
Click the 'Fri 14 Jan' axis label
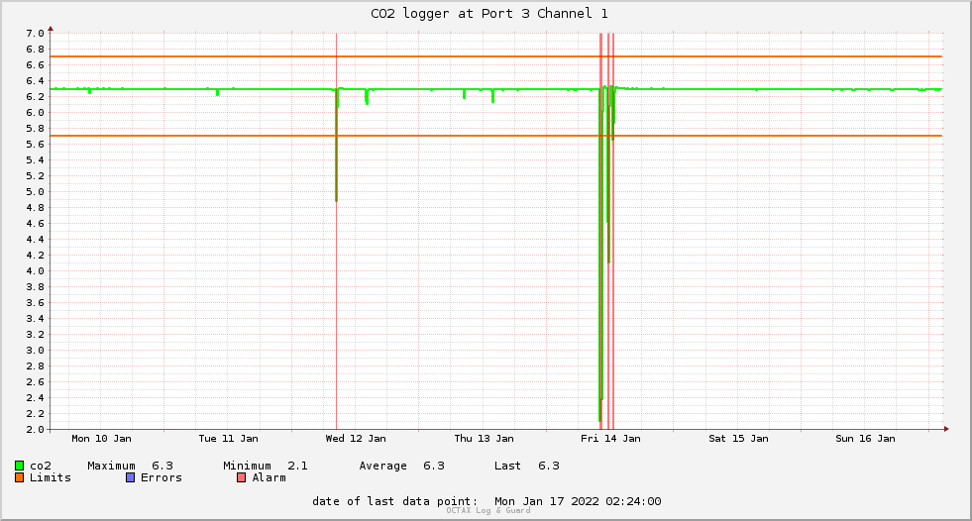[x=610, y=439]
